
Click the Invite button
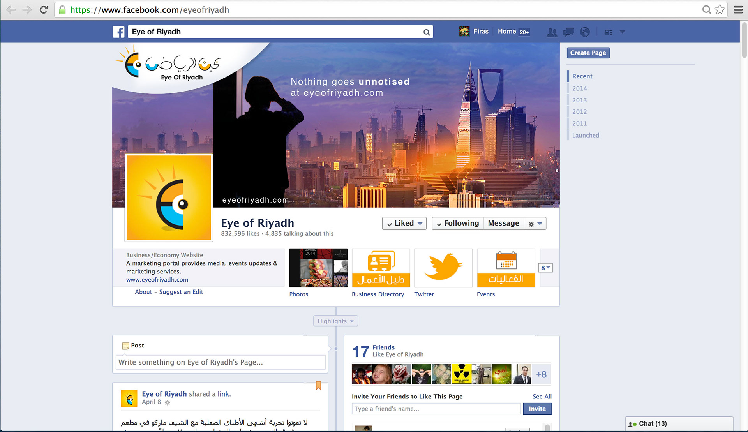pyautogui.click(x=537, y=409)
